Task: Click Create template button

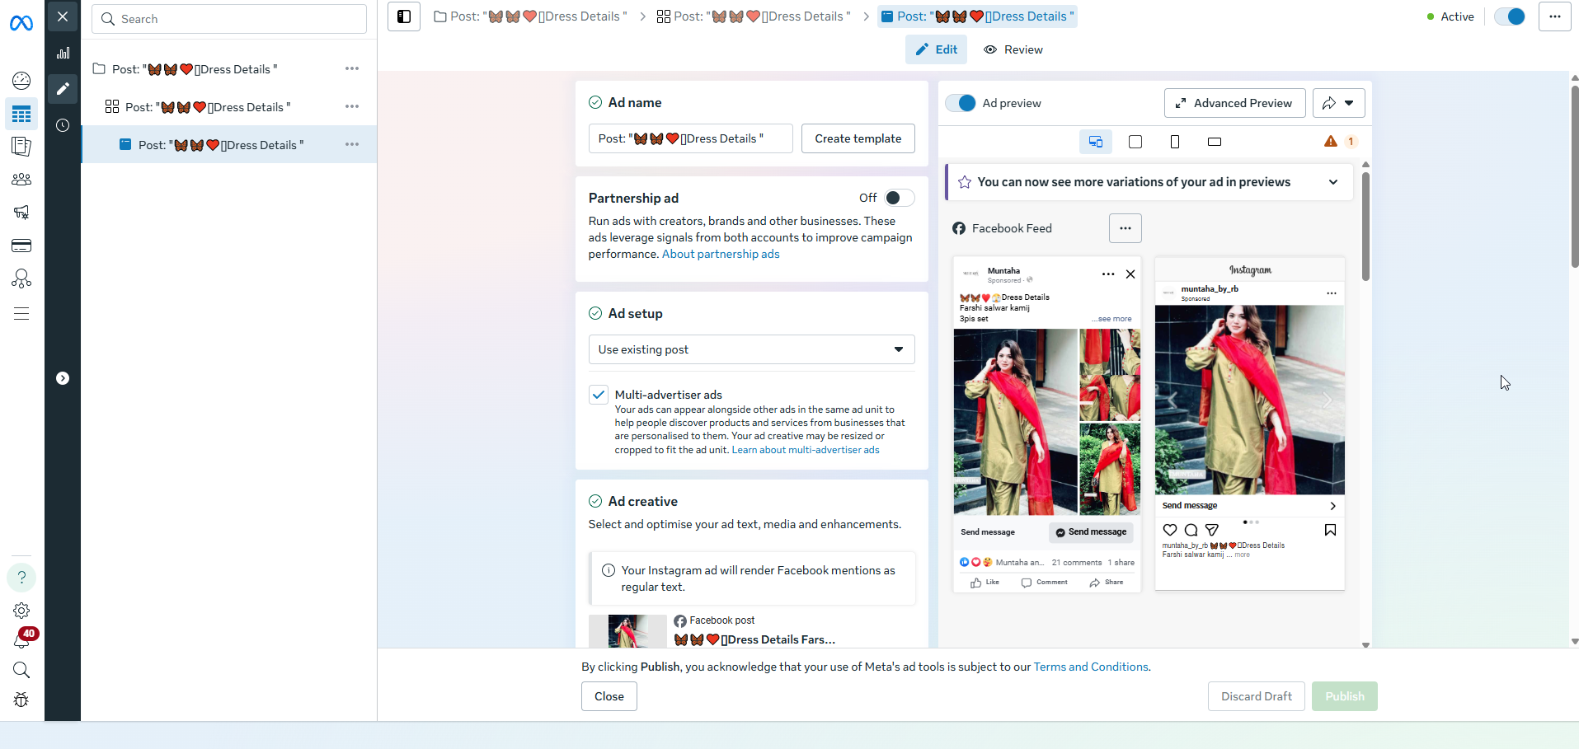Action: point(858,138)
